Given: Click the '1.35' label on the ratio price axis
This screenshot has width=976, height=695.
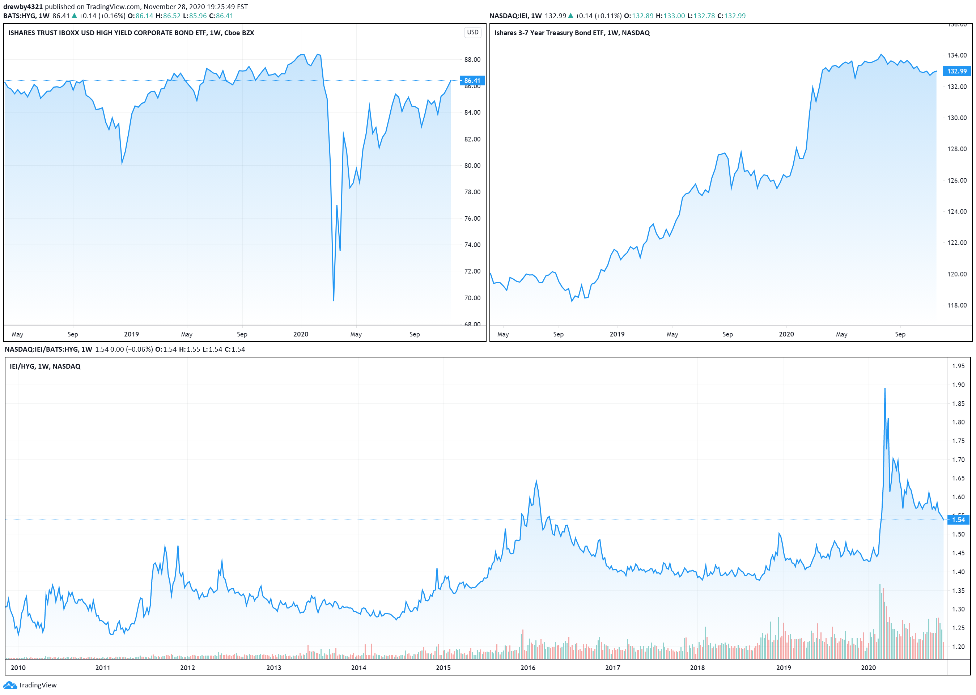Looking at the screenshot, I should coord(959,590).
